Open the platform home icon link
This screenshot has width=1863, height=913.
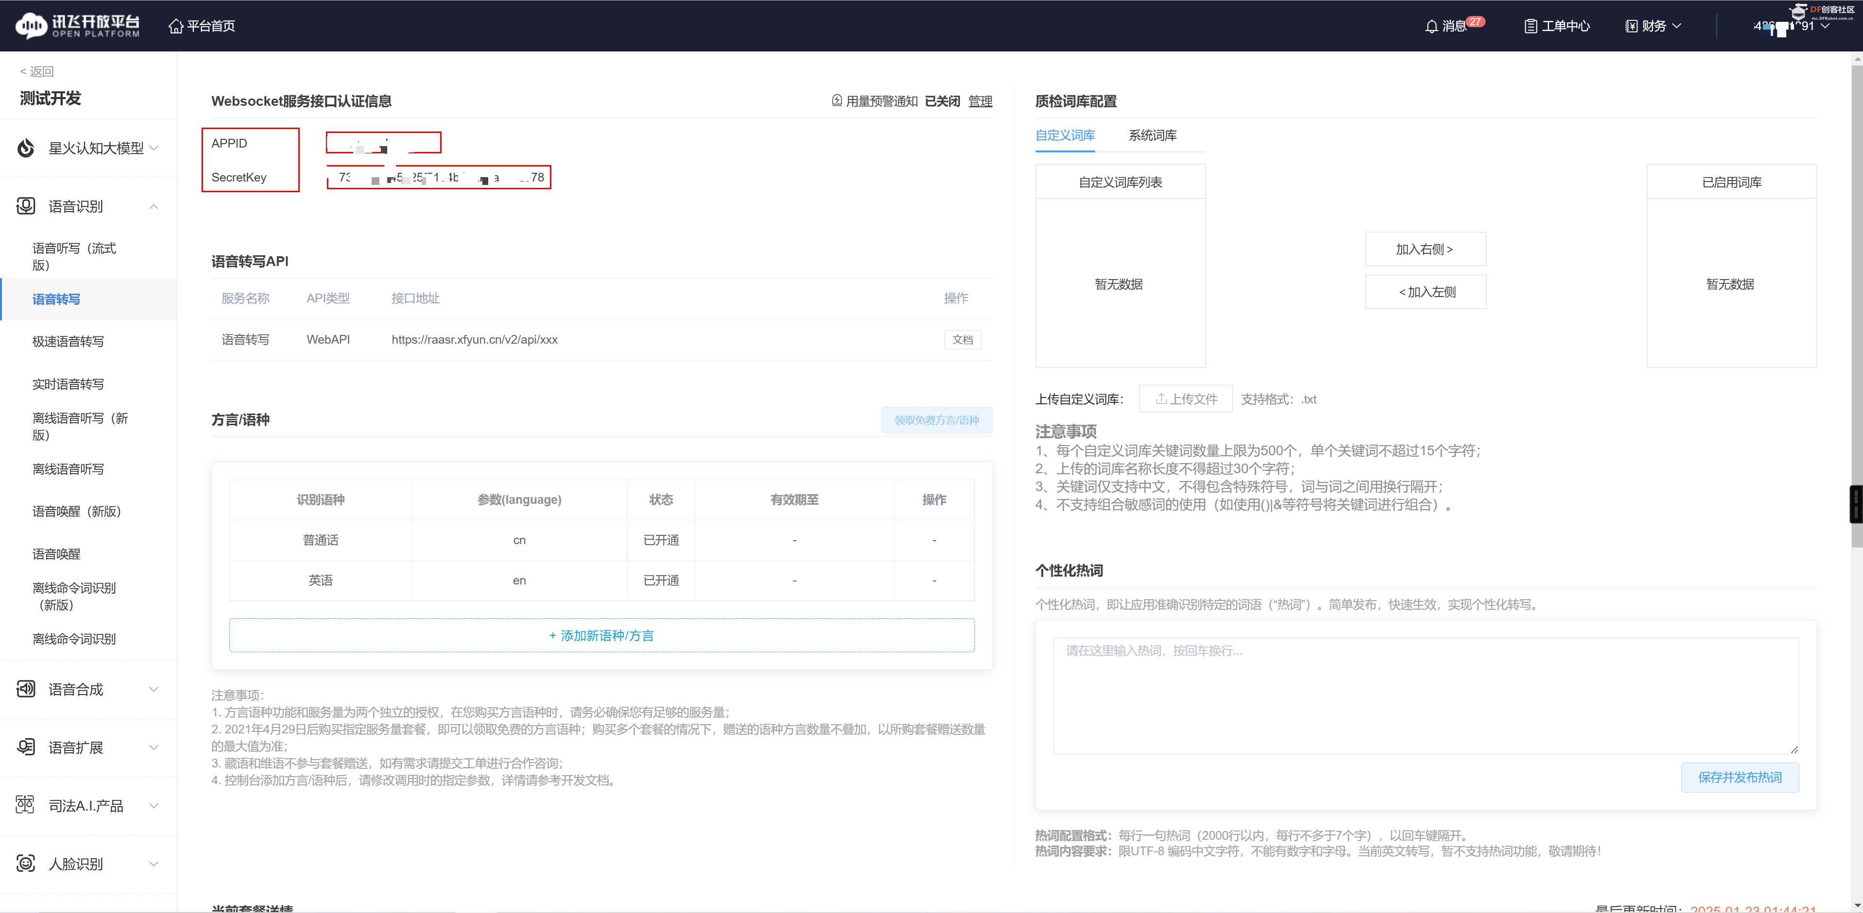click(176, 26)
